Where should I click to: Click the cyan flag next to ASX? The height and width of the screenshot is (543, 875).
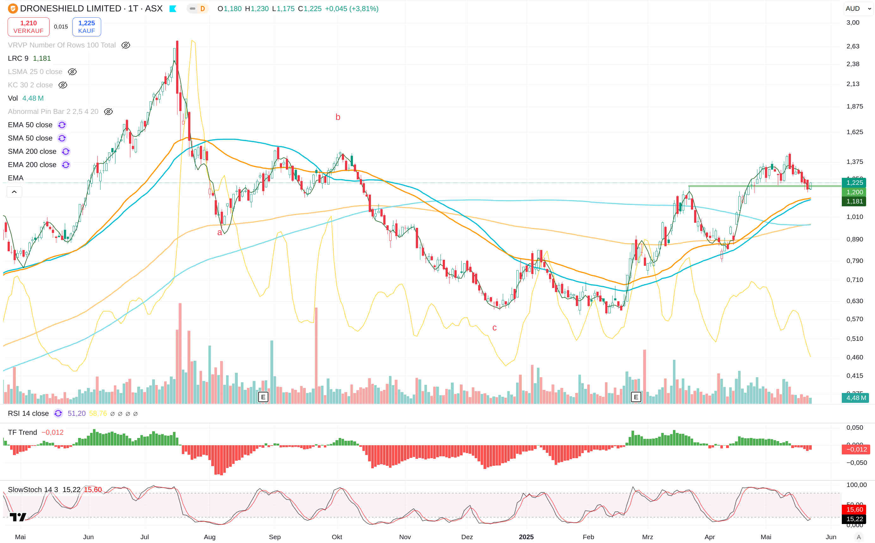tap(173, 9)
